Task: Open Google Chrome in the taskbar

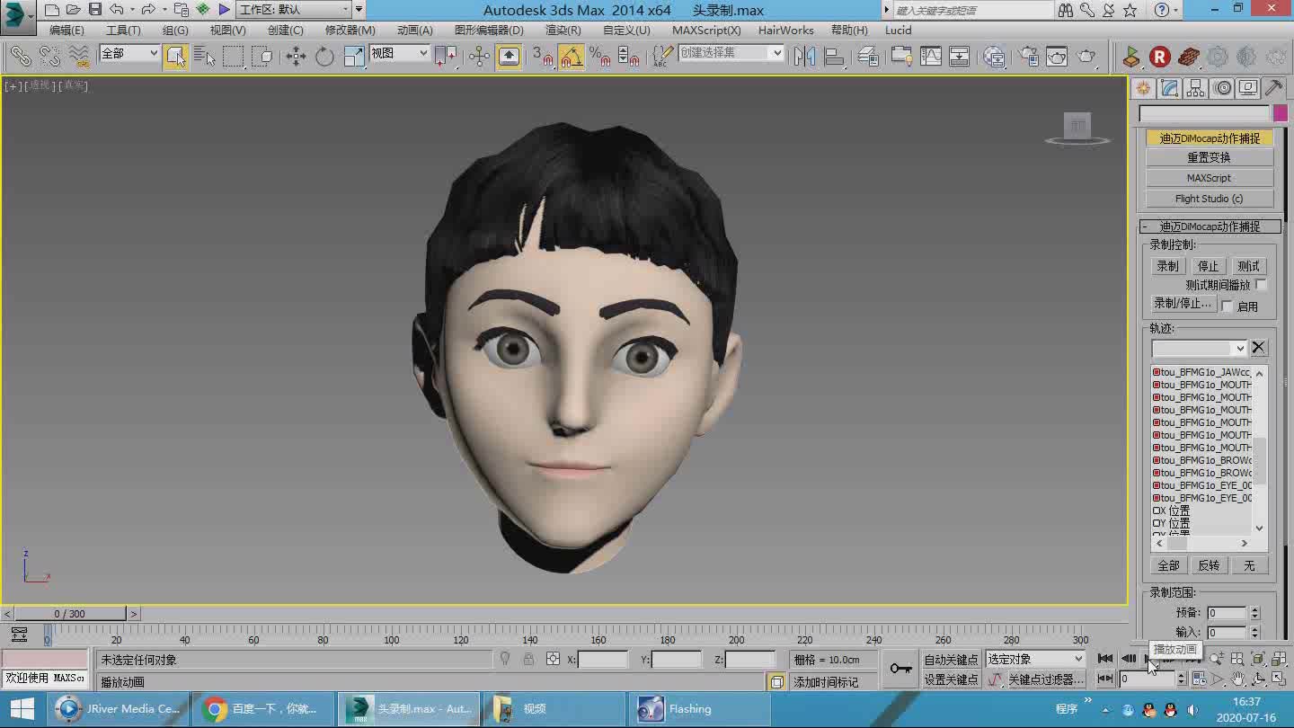Action: 264,708
